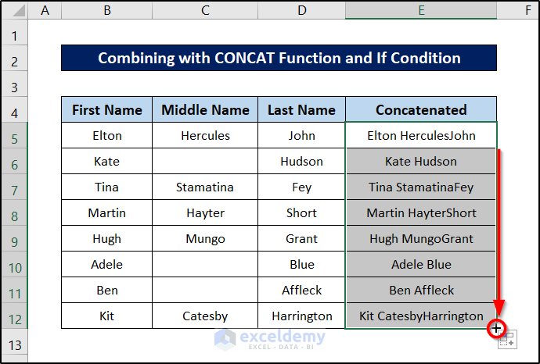Select the Stamatina middle name cell
This screenshot has height=364, width=540.
pos(205,187)
